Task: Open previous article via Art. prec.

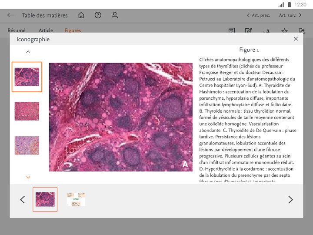Action: point(258,15)
